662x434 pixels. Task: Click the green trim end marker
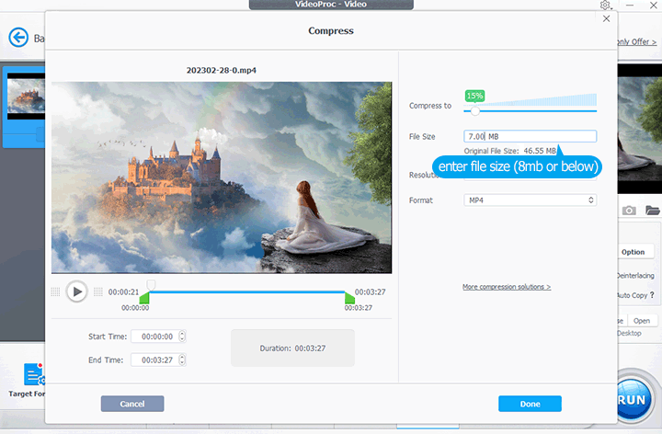pyautogui.click(x=349, y=297)
